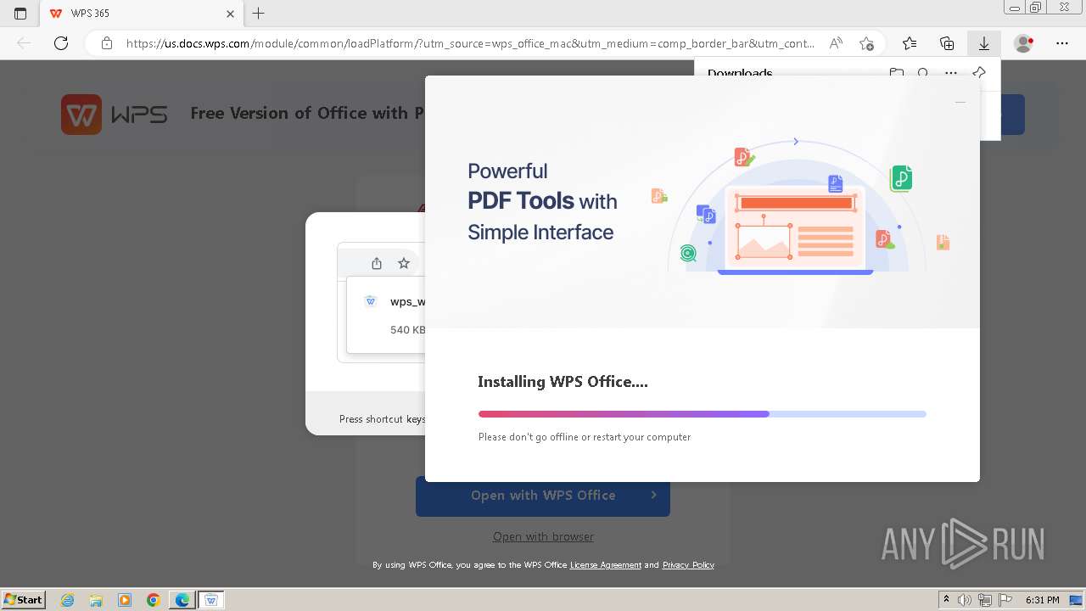Click Installing WPS Office text

[563, 382]
